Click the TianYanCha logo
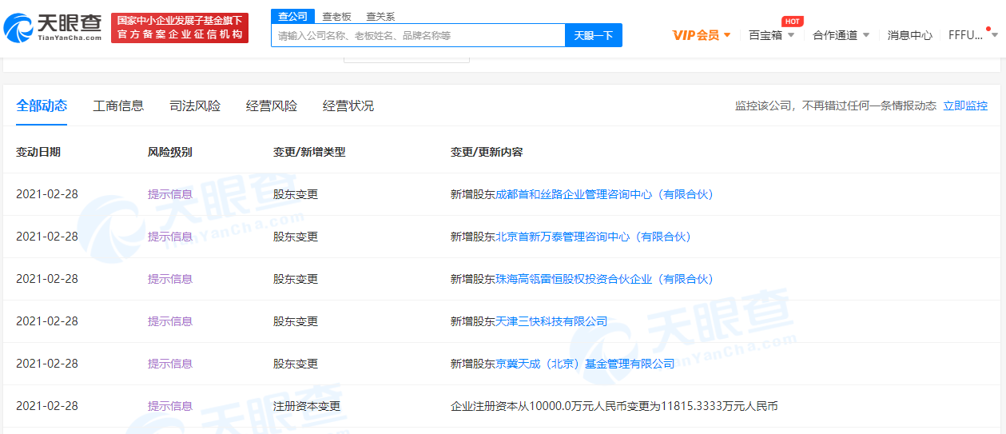Viewport: 1006px width, 434px height. pos(53,28)
